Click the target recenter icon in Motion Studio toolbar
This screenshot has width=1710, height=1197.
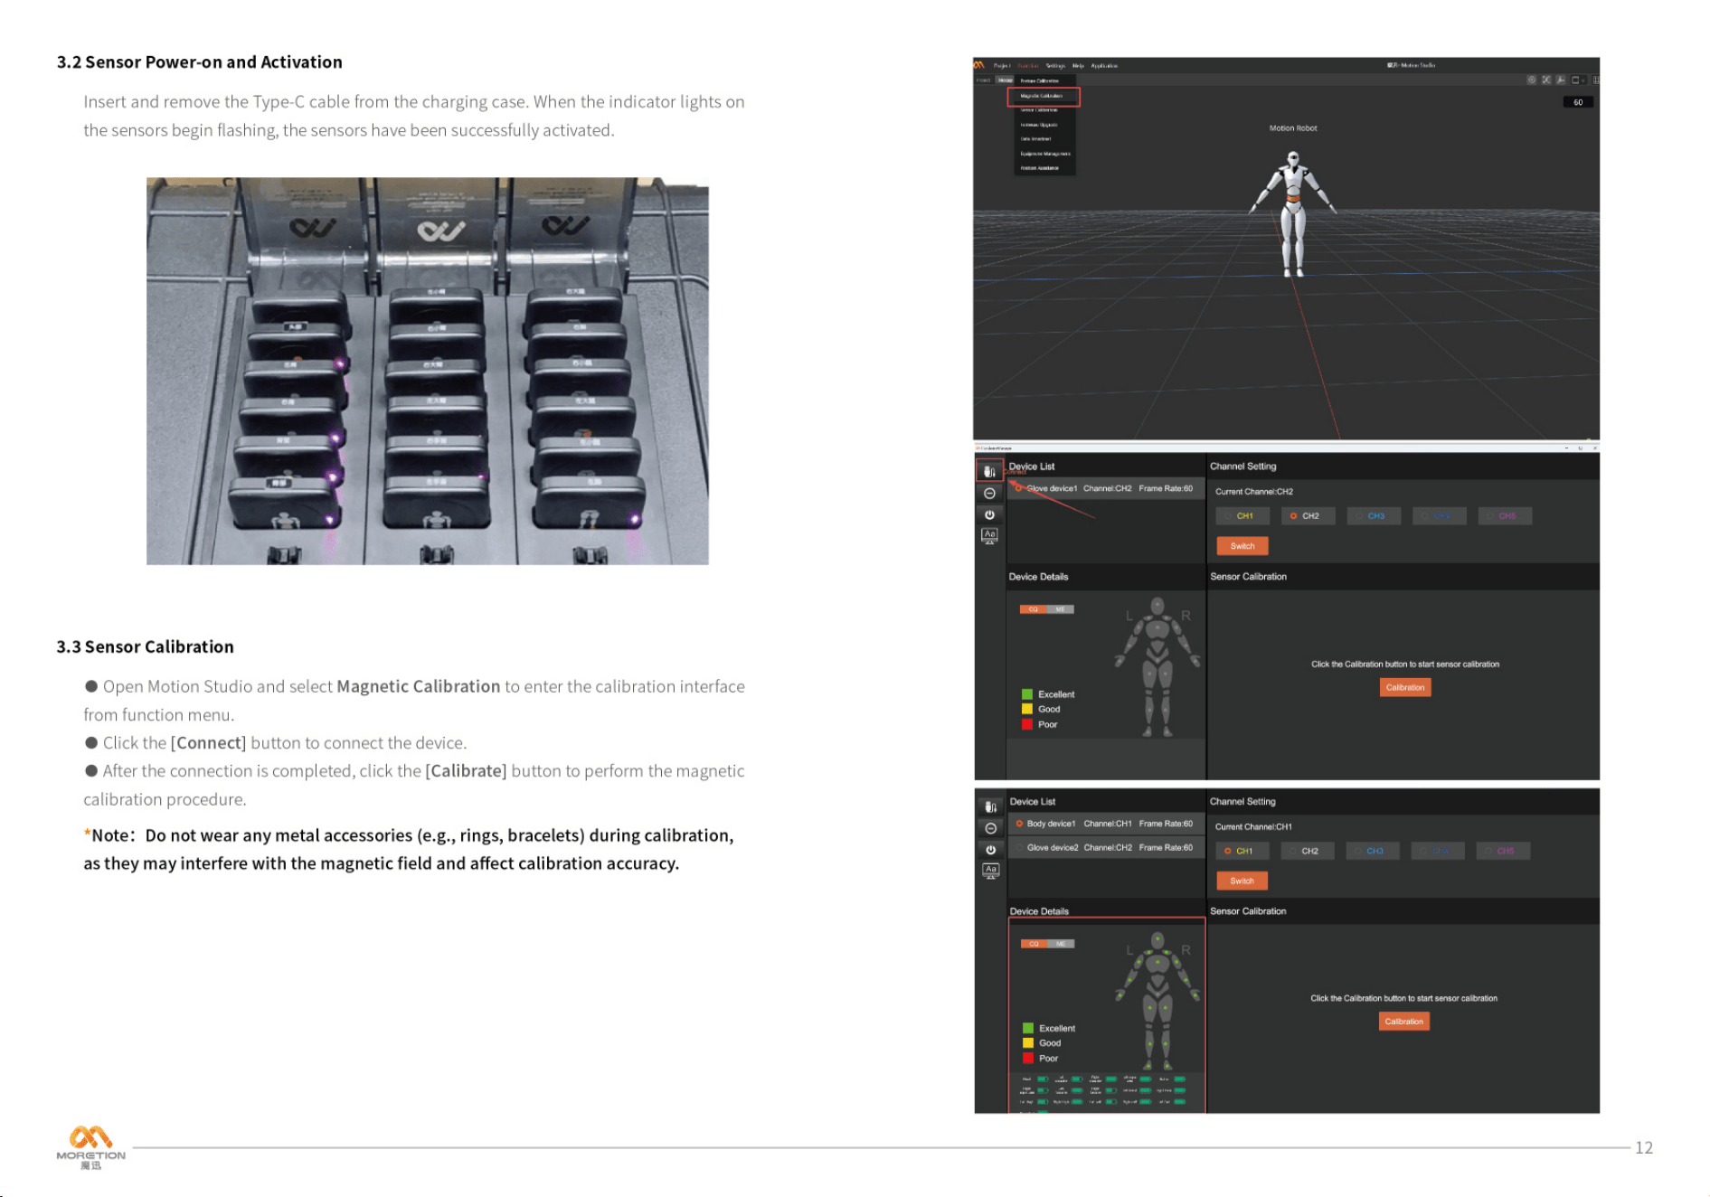tap(1531, 80)
